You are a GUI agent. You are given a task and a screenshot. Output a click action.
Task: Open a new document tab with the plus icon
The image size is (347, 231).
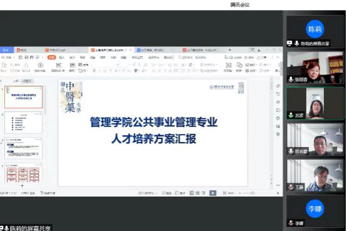coord(230,50)
